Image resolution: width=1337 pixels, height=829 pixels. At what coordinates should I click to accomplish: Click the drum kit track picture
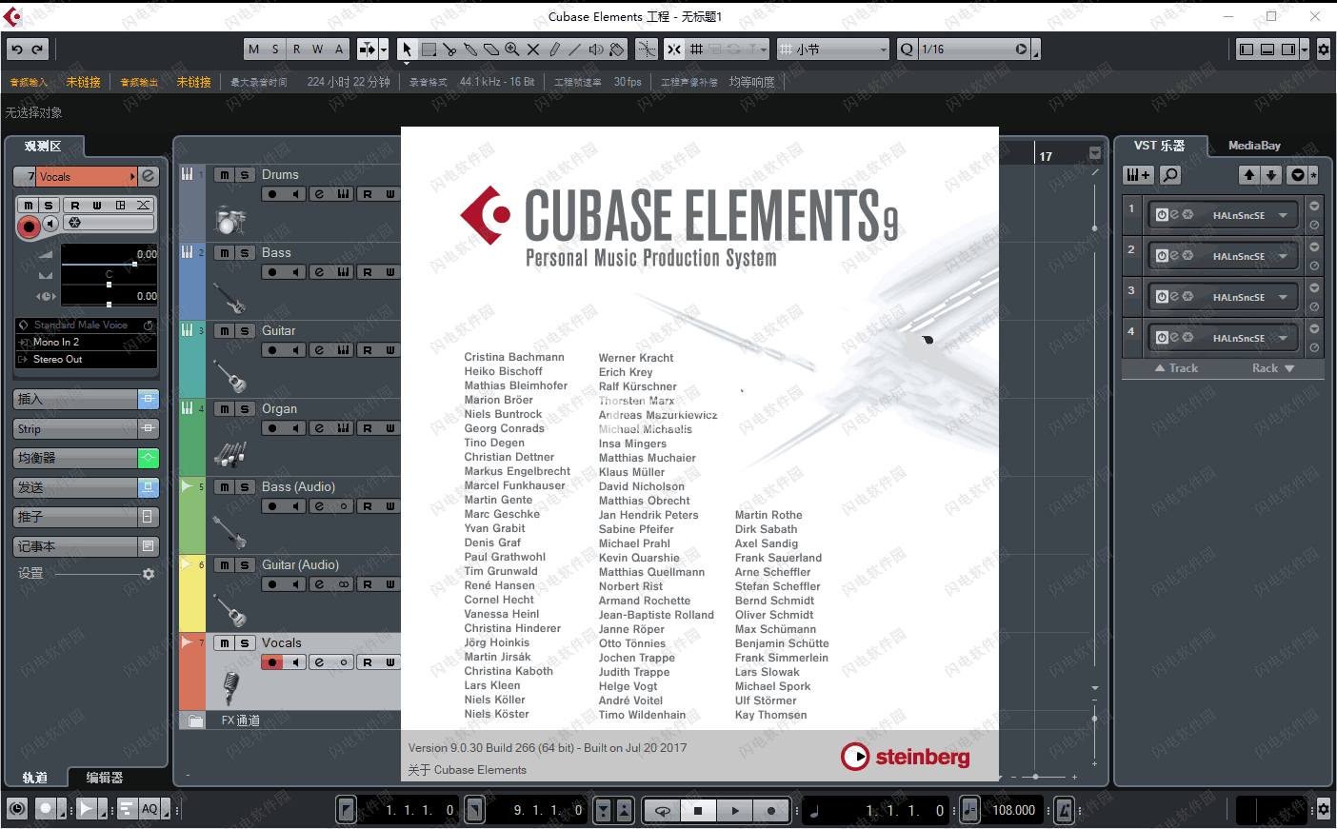[x=229, y=221]
